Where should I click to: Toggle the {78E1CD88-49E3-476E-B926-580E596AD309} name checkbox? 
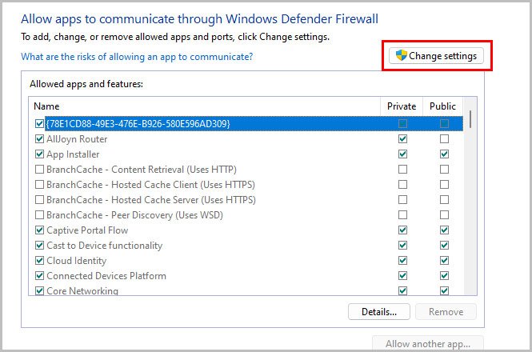(39, 123)
